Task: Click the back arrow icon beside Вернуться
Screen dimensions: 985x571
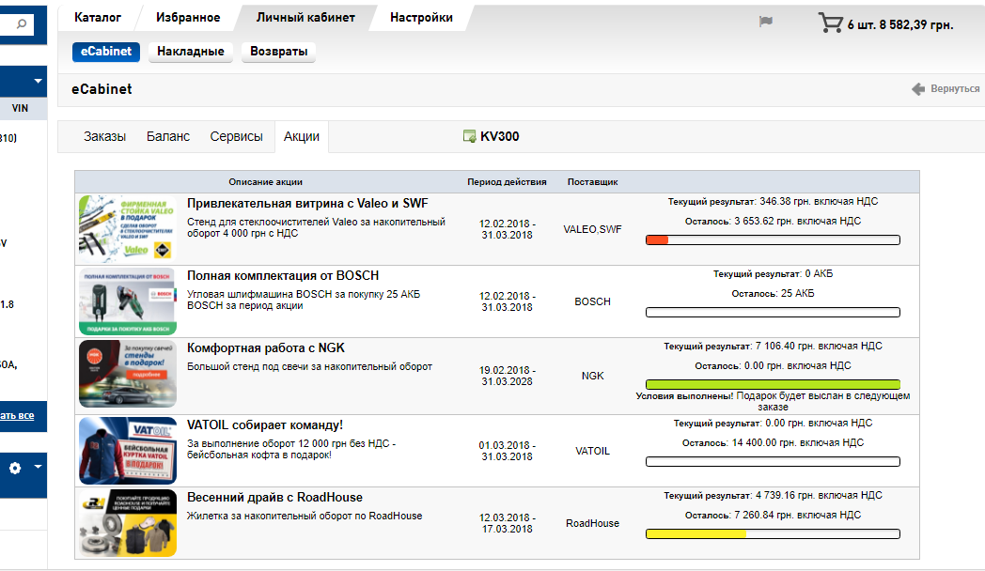Action: click(x=918, y=89)
